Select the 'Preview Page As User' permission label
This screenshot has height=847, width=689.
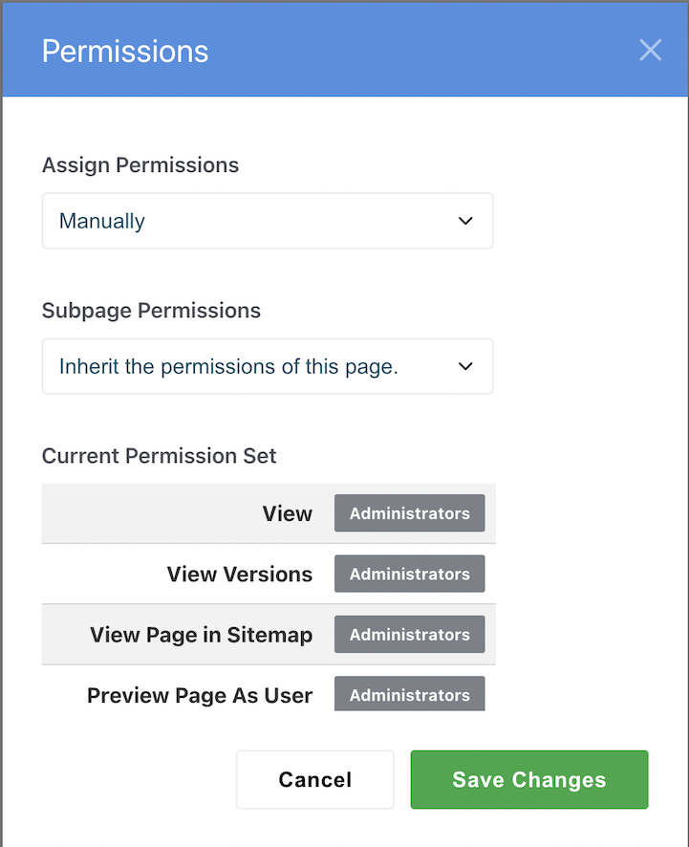(x=199, y=695)
